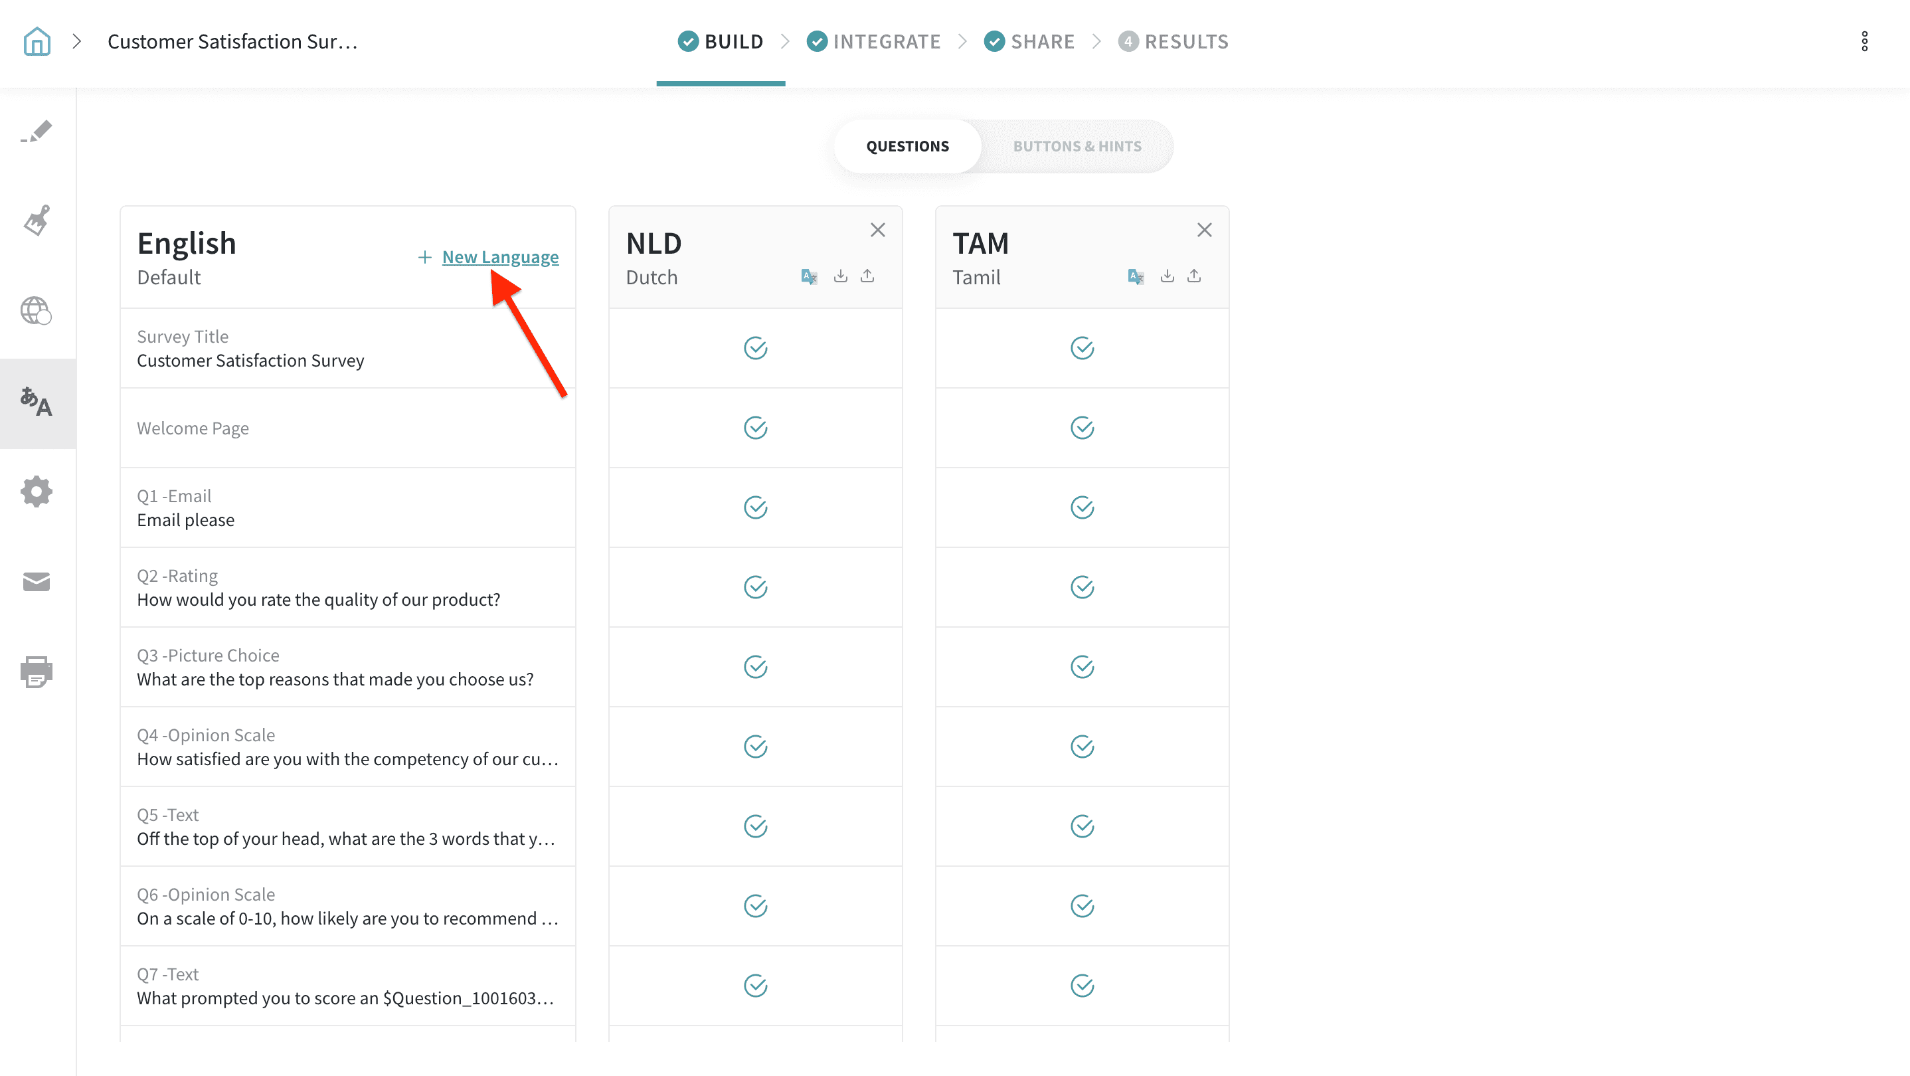Go to the home dashboard icon
This screenshot has width=1910, height=1076.
tap(37, 42)
